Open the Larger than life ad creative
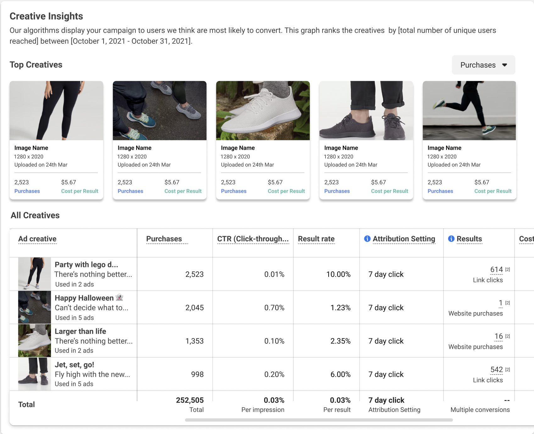Viewport: 534px width, 434px height. tap(81, 331)
